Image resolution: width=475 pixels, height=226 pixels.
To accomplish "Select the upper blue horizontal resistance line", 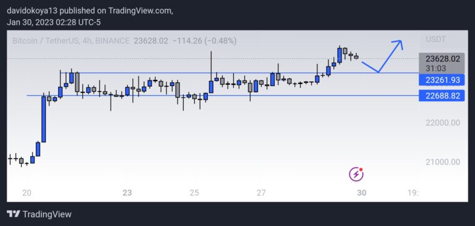I will (239, 73).
